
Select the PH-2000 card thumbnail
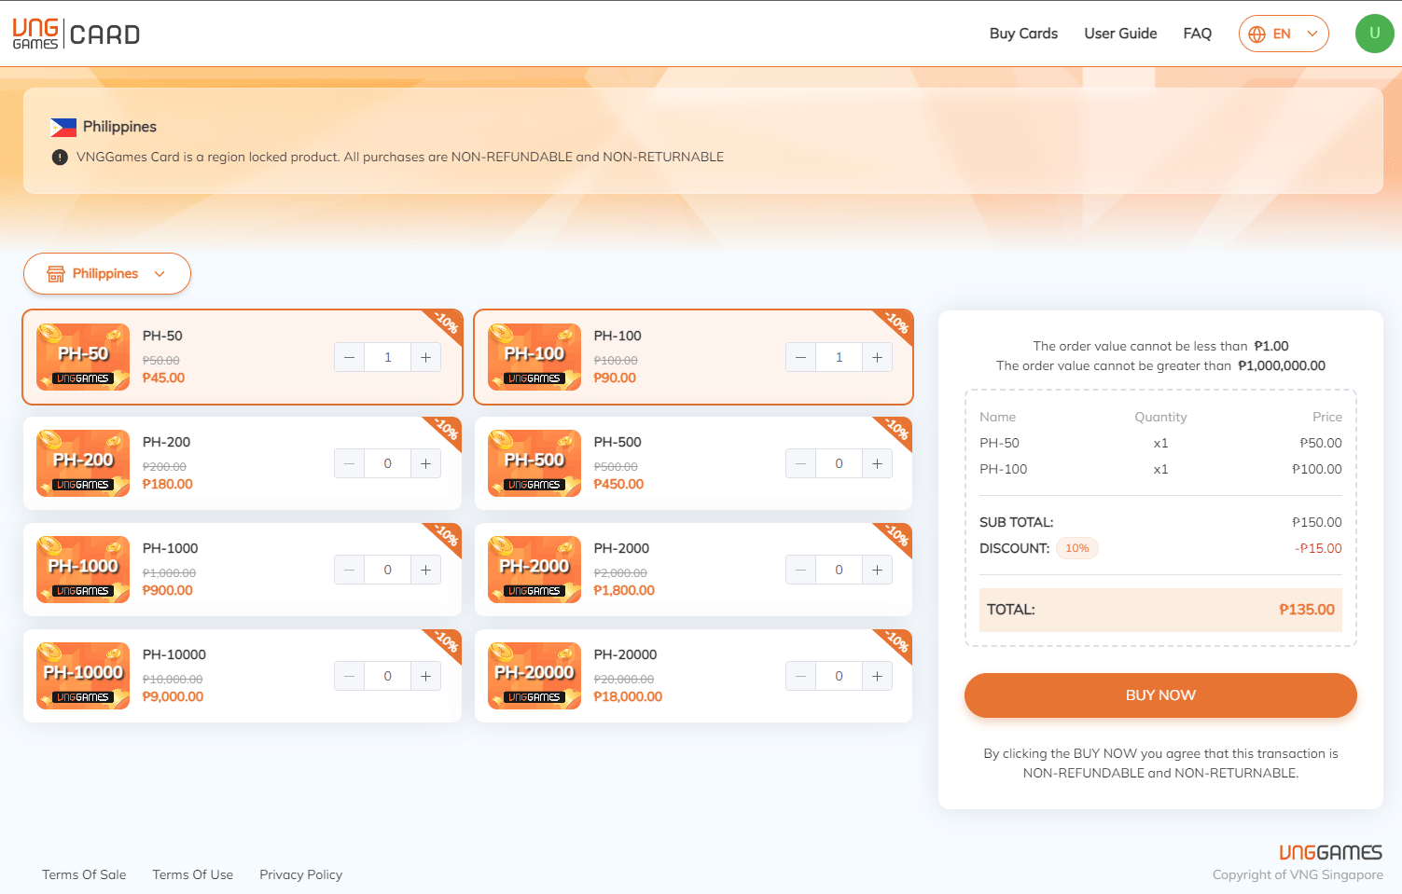(x=534, y=570)
